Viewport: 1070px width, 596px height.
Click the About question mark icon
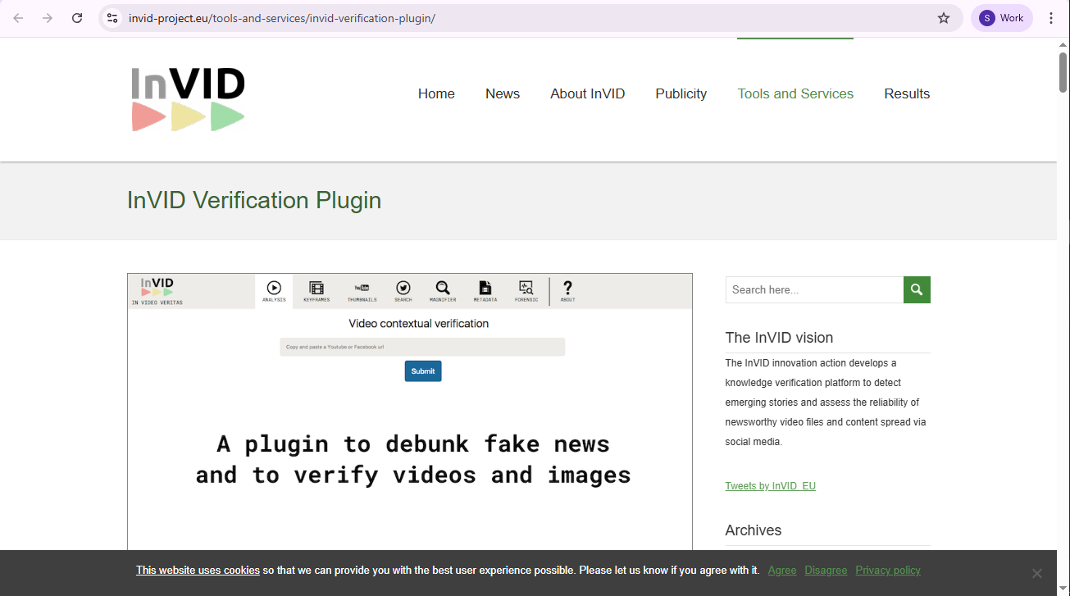(567, 291)
